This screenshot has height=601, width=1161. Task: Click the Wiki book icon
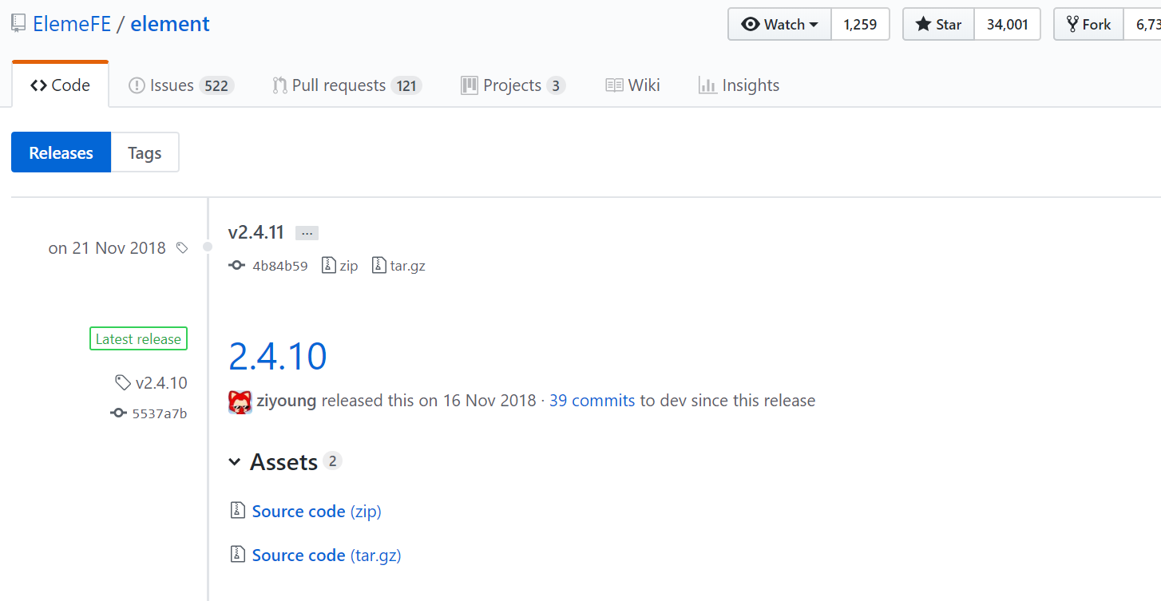click(613, 85)
